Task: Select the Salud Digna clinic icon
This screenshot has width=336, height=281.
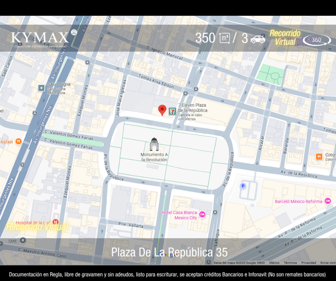Action: 41,88
